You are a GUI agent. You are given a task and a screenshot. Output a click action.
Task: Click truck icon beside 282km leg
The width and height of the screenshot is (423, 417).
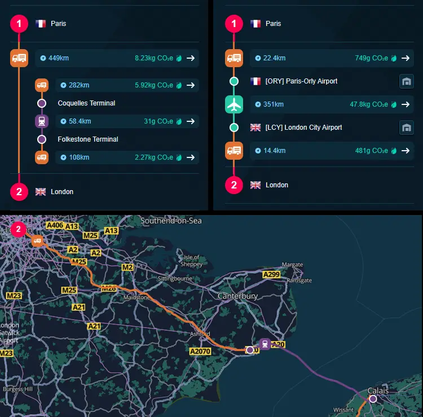42,85
